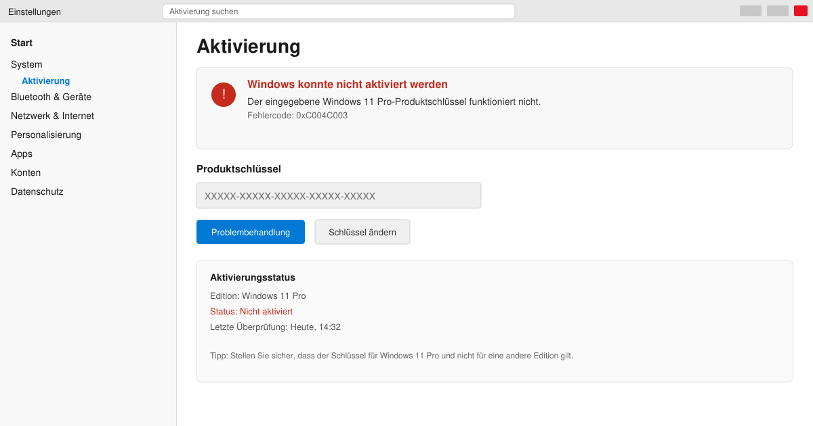Image resolution: width=813 pixels, height=426 pixels.
Task: Click the Aktivierung page heading
Action: [249, 46]
